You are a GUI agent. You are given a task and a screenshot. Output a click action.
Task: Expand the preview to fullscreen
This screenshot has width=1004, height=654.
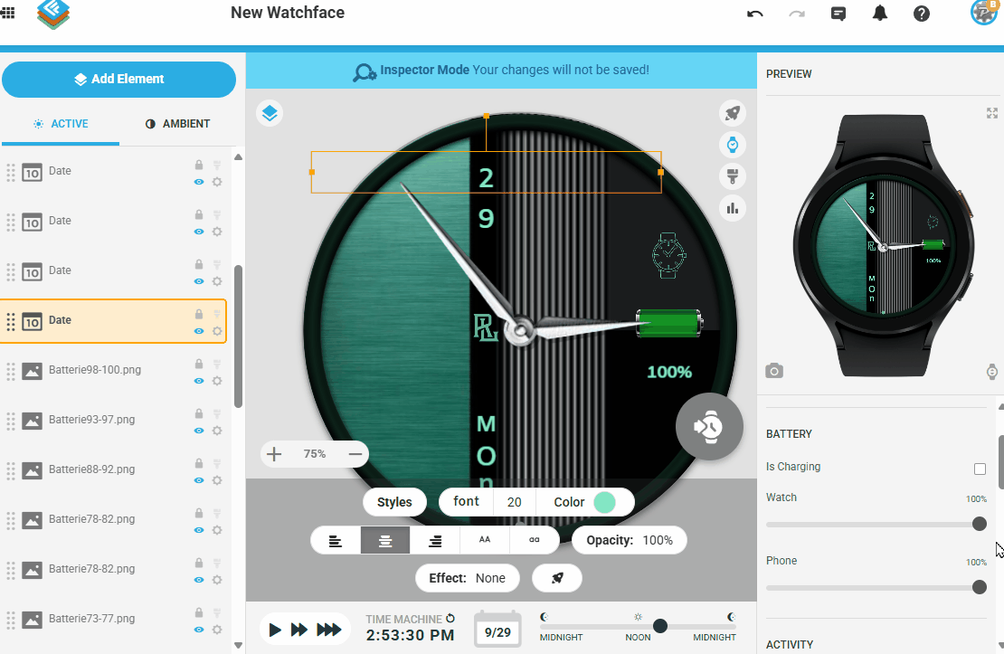(x=991, y=113)
